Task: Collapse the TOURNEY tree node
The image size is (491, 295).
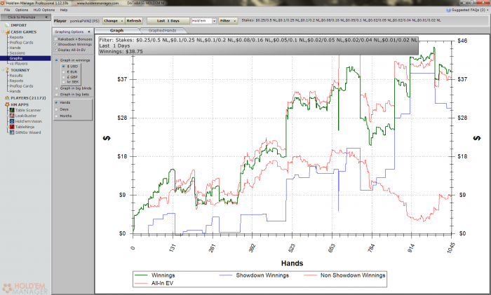Action: click(x=3, y=70)
